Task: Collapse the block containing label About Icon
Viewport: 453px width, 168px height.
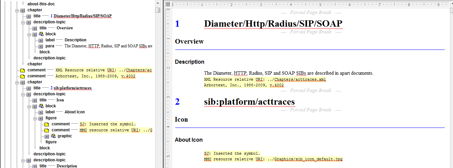Action: coord(29,106)
